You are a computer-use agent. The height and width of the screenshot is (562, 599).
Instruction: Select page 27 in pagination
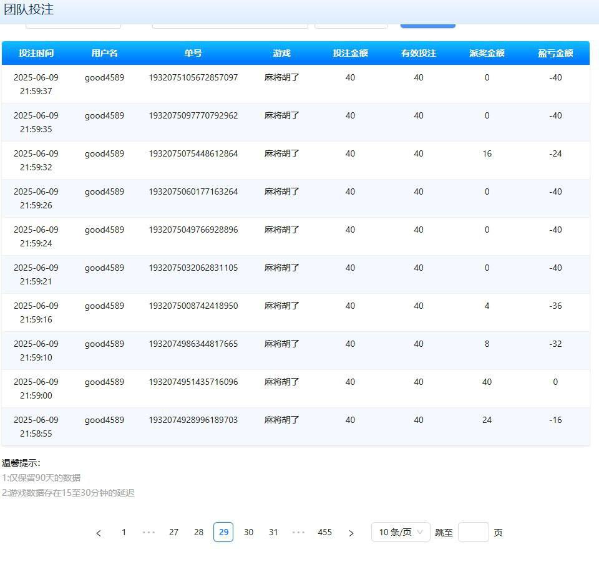[x=173, y=532]
